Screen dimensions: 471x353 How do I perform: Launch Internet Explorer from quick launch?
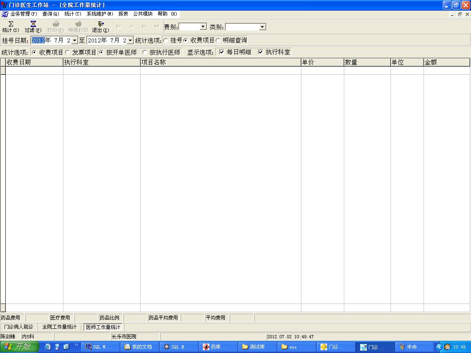[47, 347]
